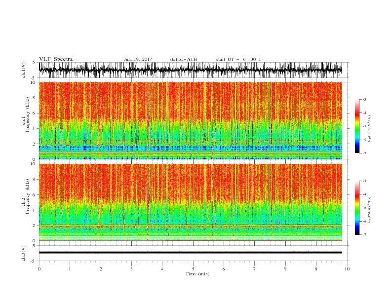The width and height of the screenshot is (391, 302).
Task: Click the "8" kHz tick on ch.1 frequency axis
Action: click(x=34, y=98)
